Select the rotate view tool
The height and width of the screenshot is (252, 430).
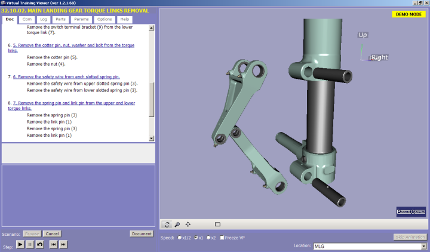[167, 225]
